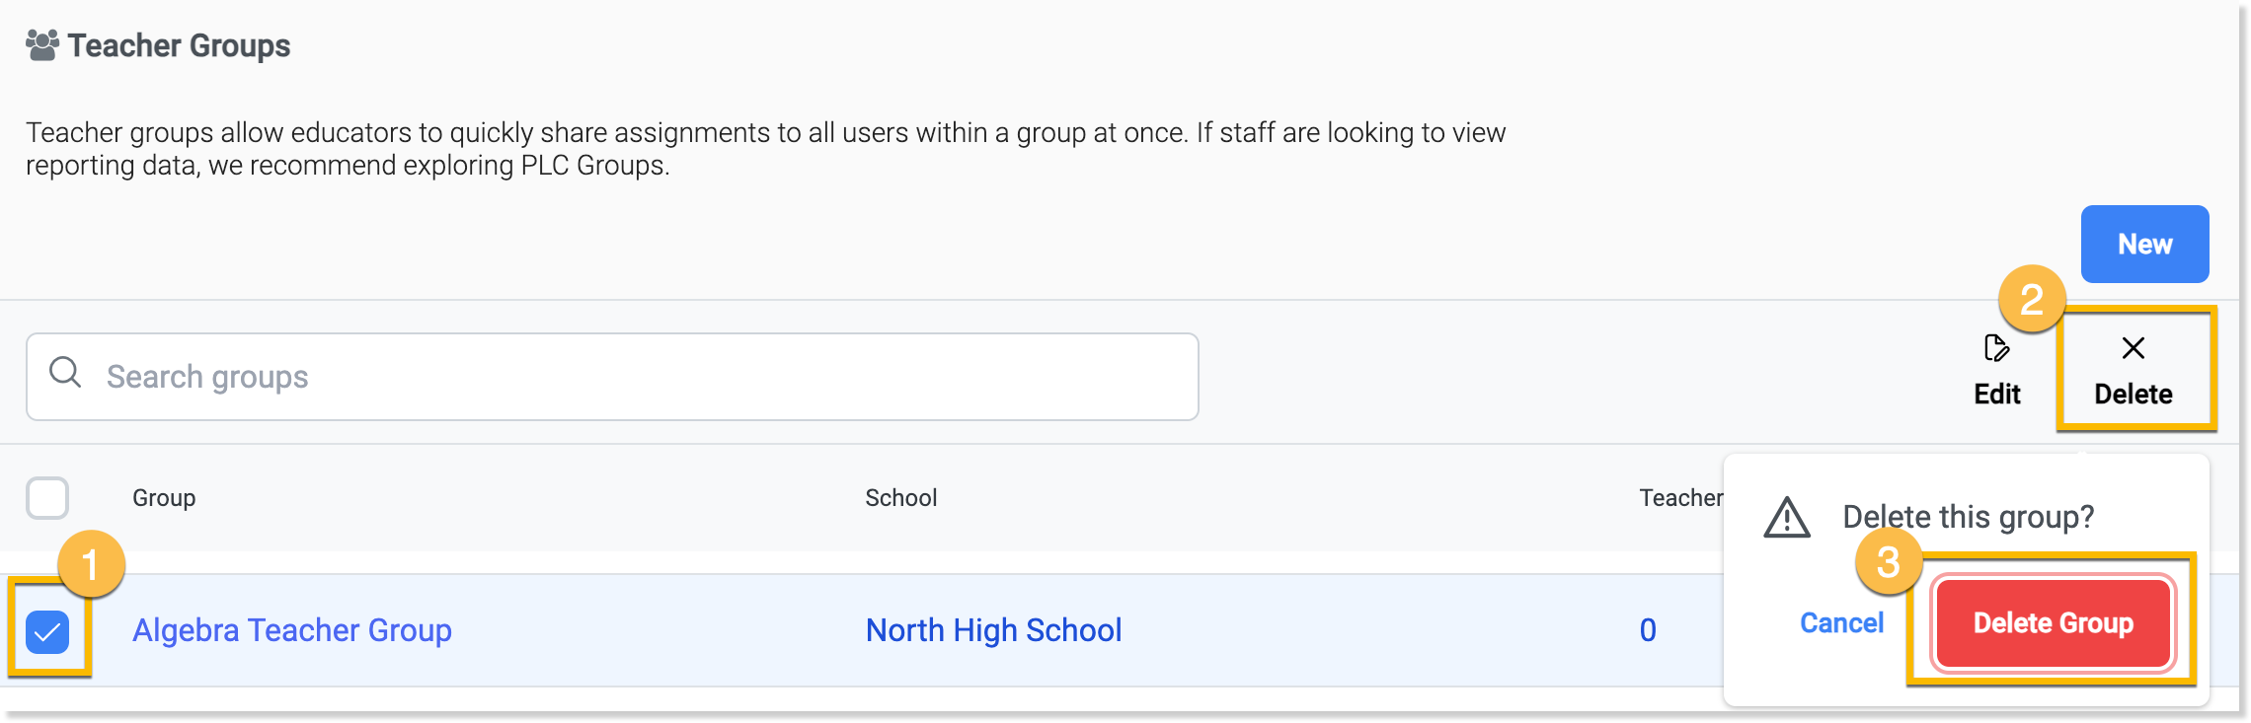Click the orange step 3 badge
The height and width of the screenshot is (723, 2251).
(1888, 563)
